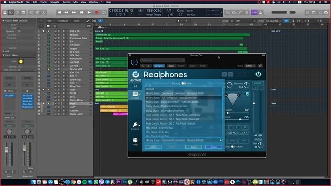Screen dimensions: 331x186
Task: Open the View menu in Tracks area
Action: [78, 21]
